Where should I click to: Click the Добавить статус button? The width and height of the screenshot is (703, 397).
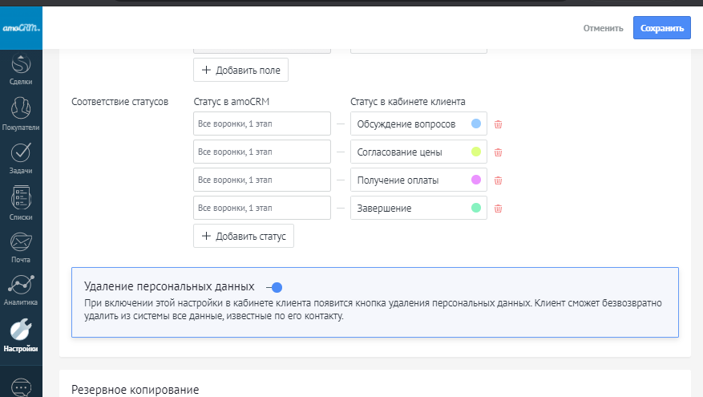point(244,236)
